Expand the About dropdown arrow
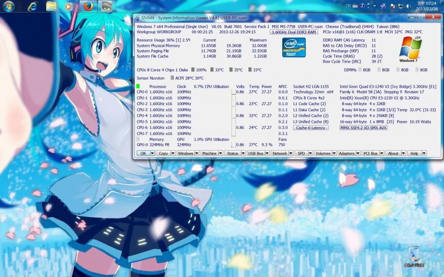 tap(404, 153)
